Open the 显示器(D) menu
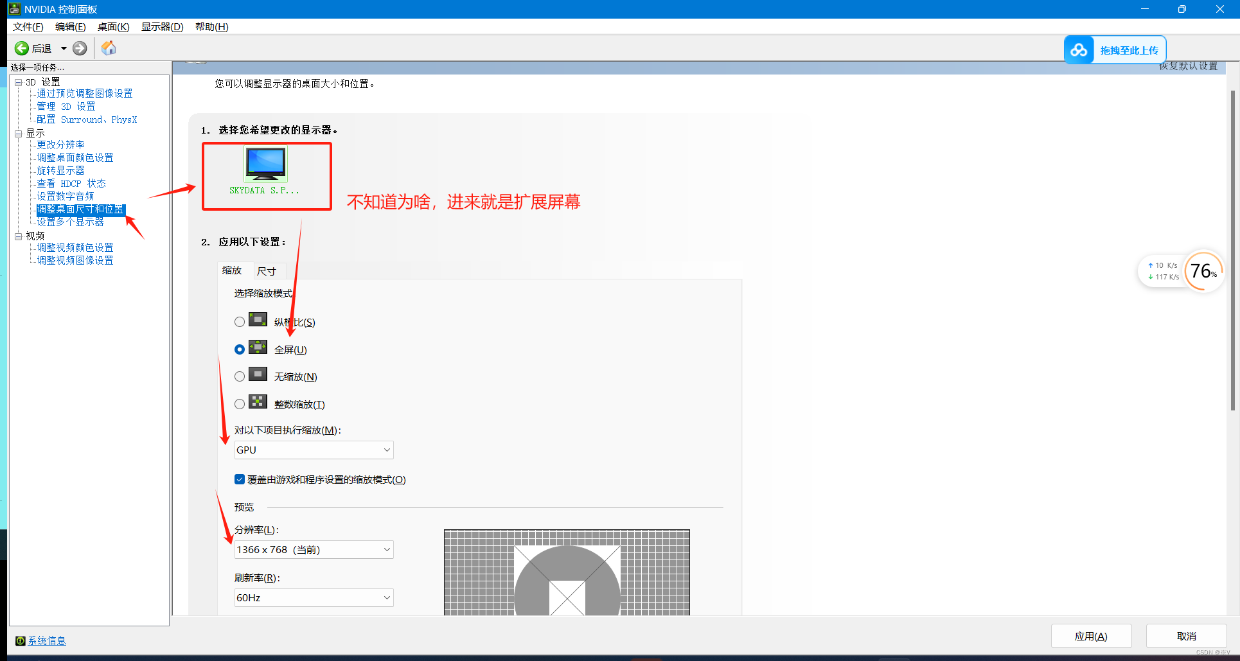Viewport: 1240px width, 661px height. [x=163, y=26]
